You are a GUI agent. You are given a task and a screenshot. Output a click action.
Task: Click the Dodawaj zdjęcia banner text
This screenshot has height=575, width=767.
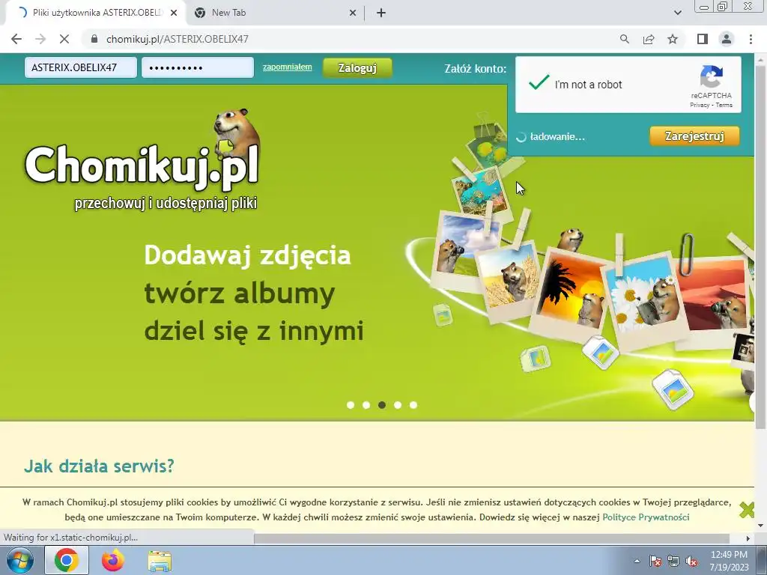[x=247, y=255]
